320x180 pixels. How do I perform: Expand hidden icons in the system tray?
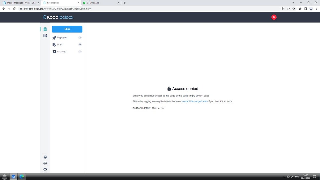coord(284,177)
